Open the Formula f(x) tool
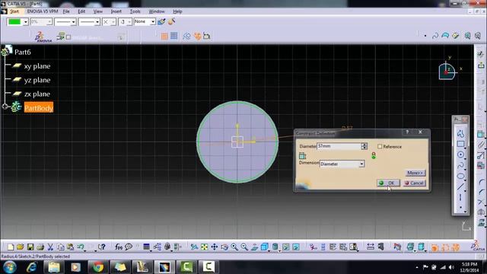The width and height of the screenshot is (487, 274). (x=119, y=247)
